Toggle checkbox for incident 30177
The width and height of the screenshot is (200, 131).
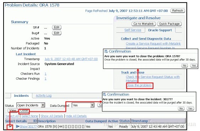(x=10, y=126)
